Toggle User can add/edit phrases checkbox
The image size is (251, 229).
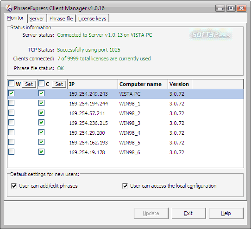pos(14,186)
